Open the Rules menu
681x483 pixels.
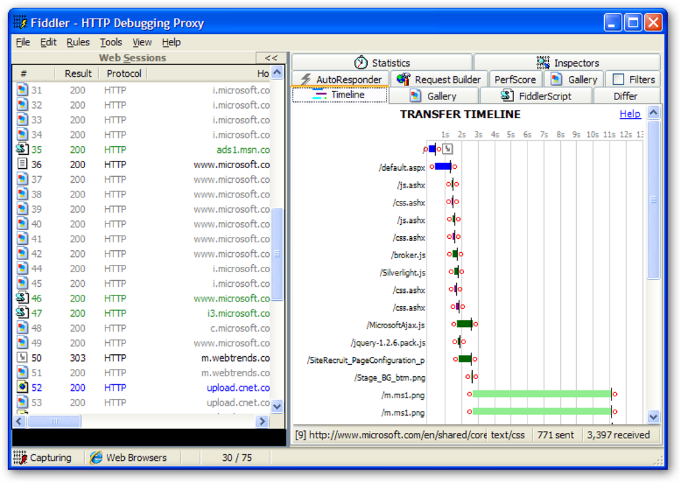(77, 42)
